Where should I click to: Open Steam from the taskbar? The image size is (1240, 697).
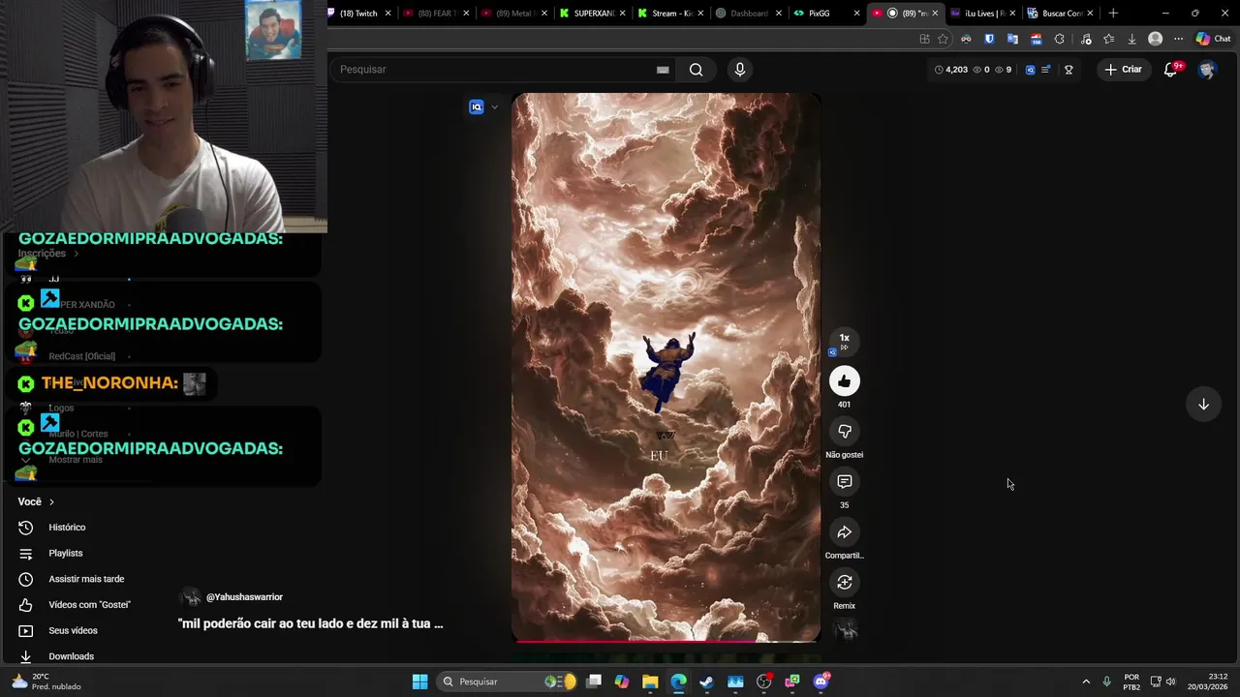click(x=706, y=682)
